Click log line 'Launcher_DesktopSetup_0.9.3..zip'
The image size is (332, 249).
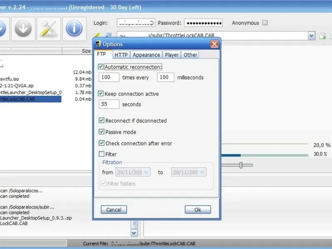pyautogui.click(x=36, y=218)
